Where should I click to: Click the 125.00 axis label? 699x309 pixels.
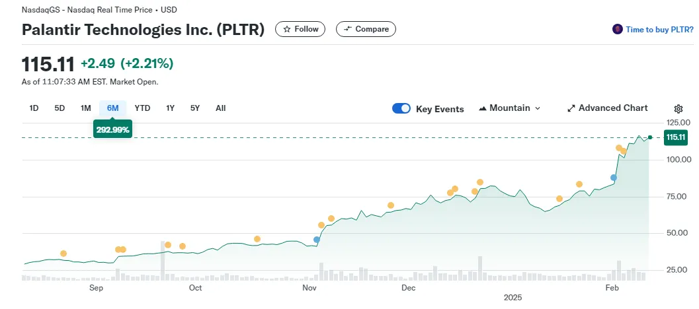[x=680, y=123]
